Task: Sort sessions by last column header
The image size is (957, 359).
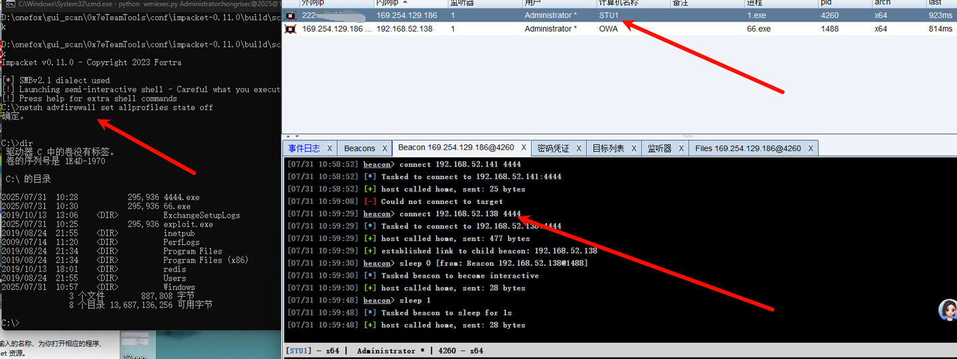Action: pyautogui.click(x=941, y=3)
